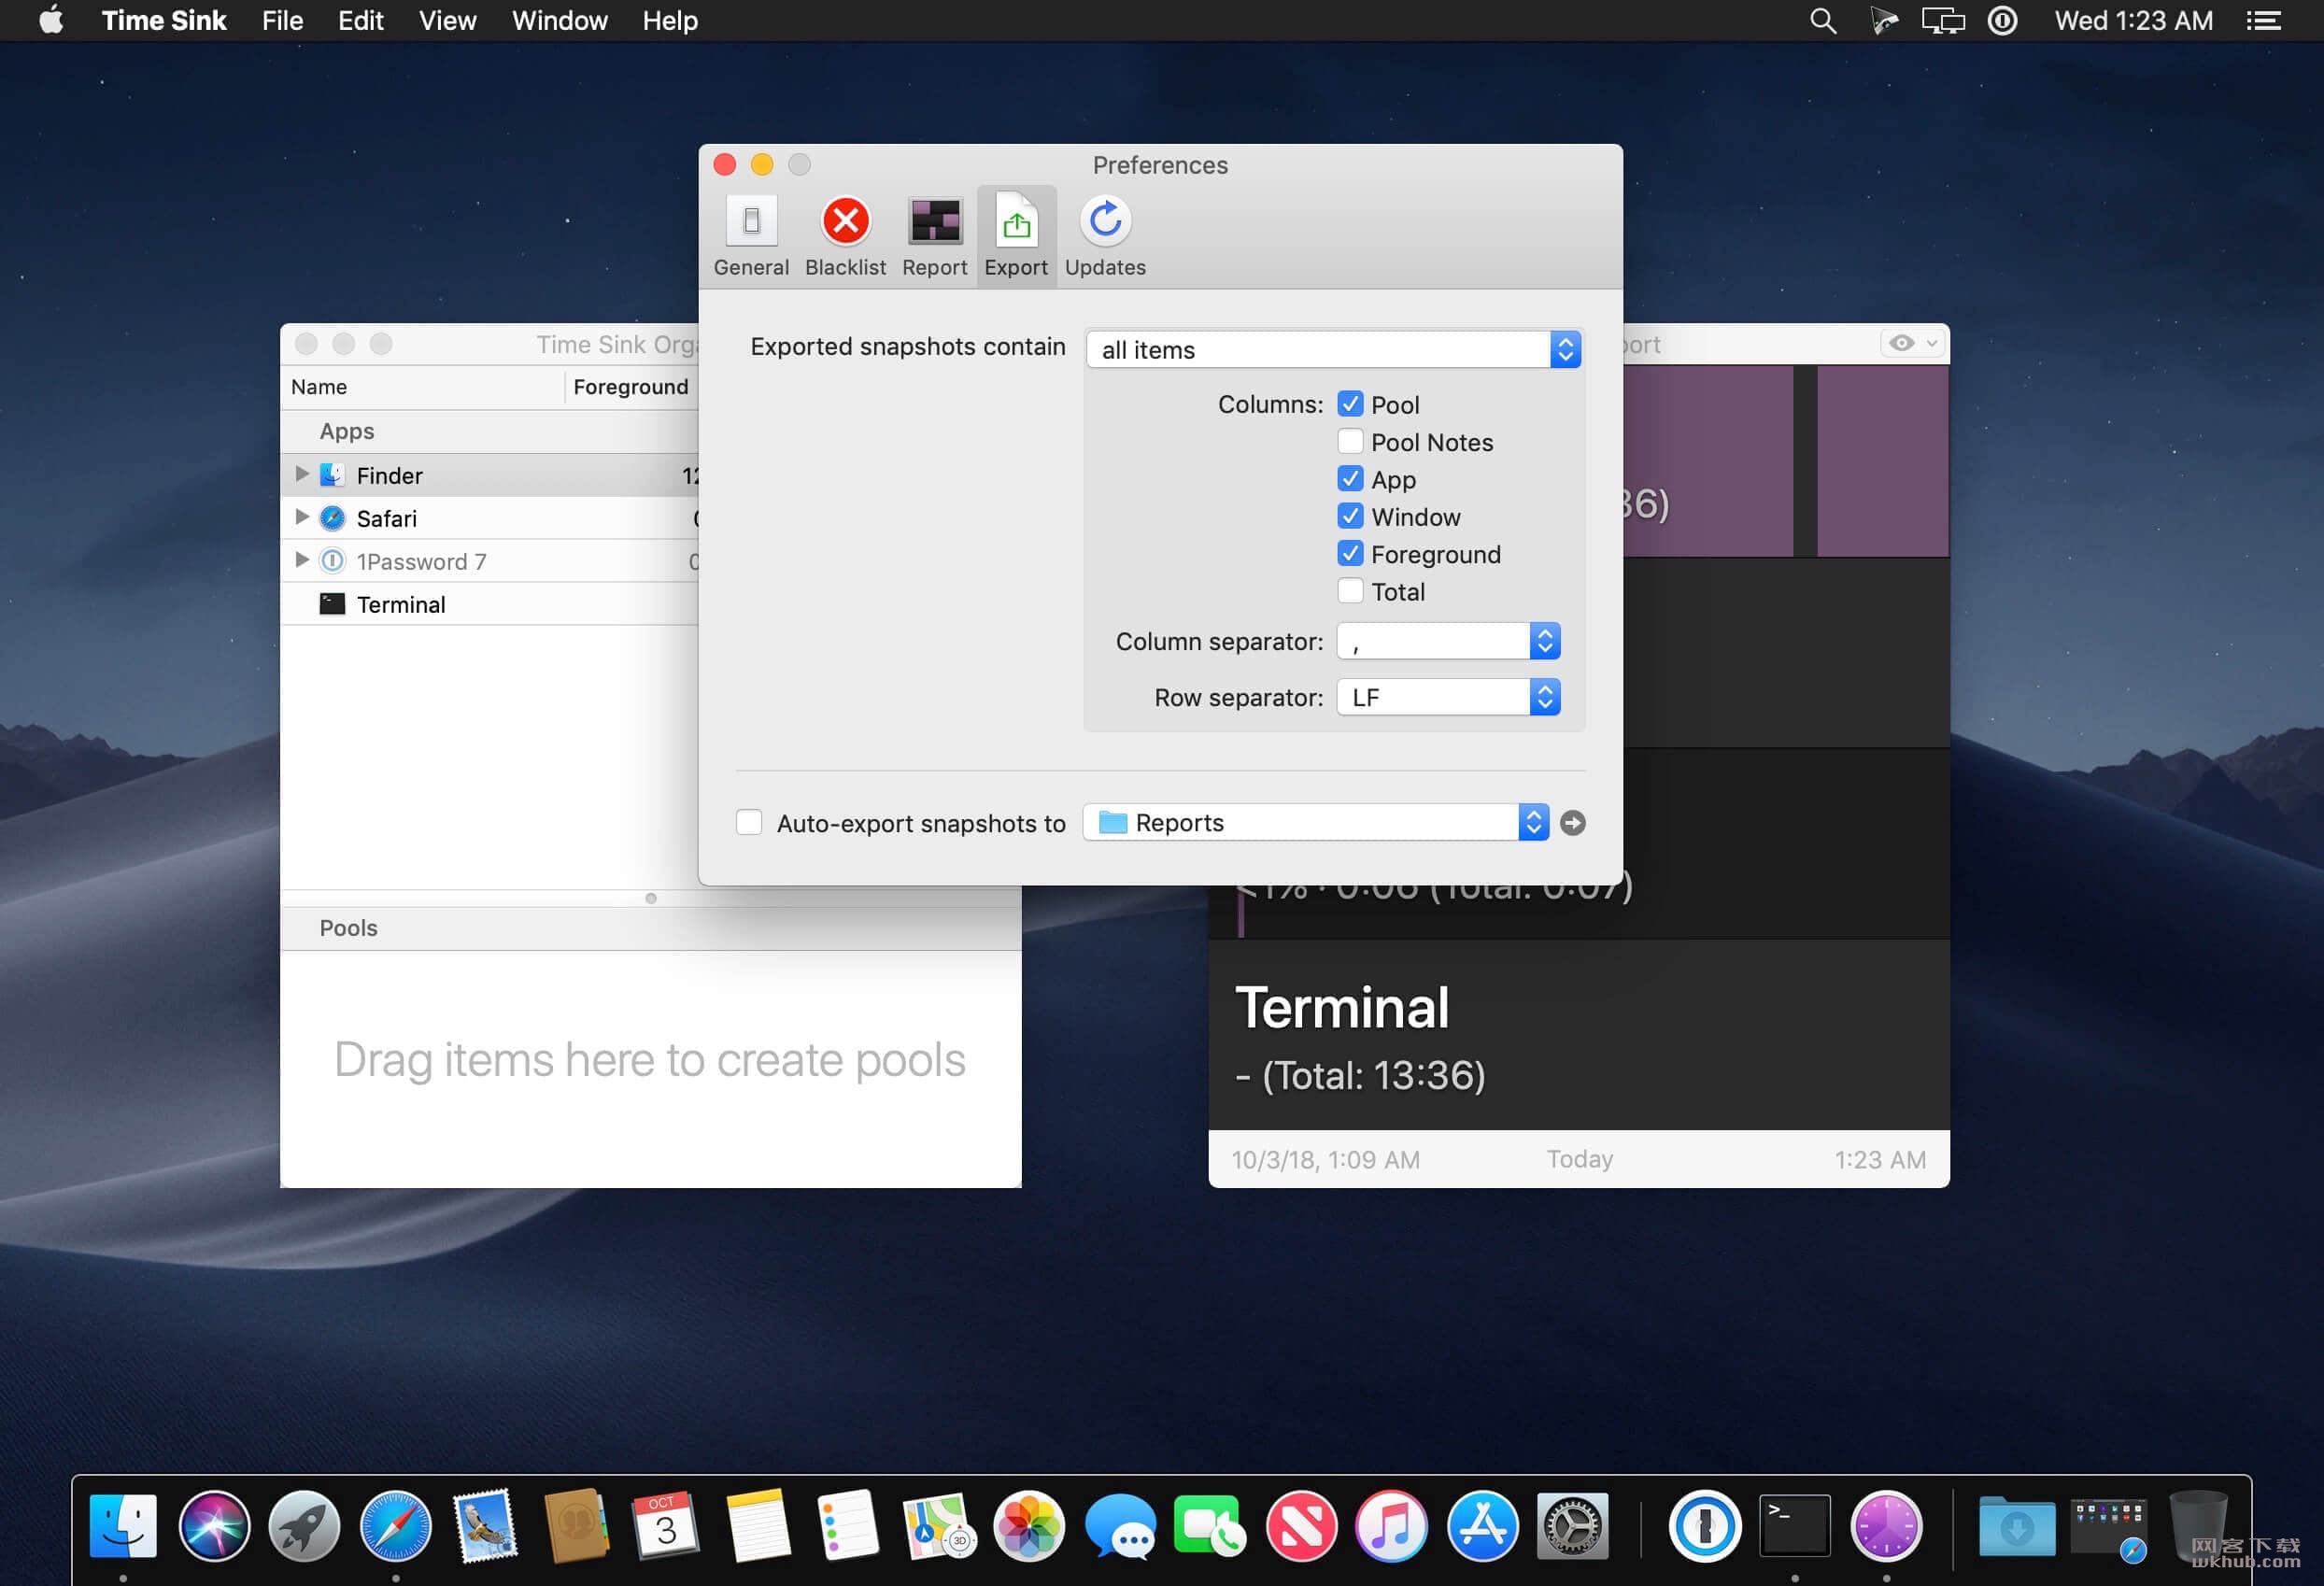Expand the Finder row in Organizer
The width and height of the screenshot is (2324, 1586).
(x=301, y=474)
